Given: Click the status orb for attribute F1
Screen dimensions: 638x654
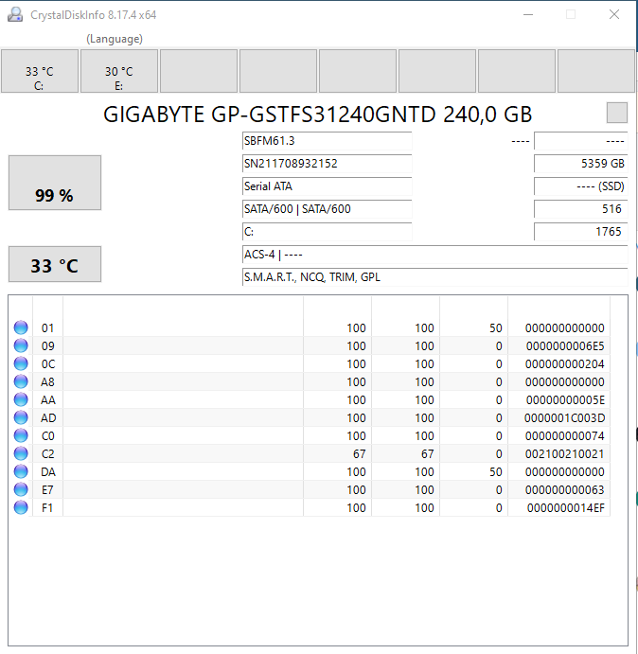Looking at the screenshot, I should pos(21,507).
